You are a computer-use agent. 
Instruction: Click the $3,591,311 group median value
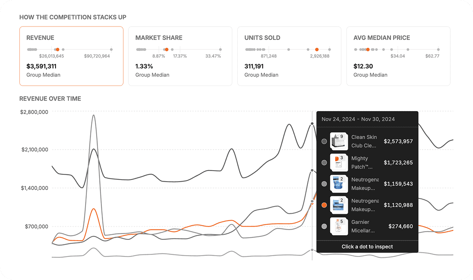pyautogui.click(x=41, y=66)
